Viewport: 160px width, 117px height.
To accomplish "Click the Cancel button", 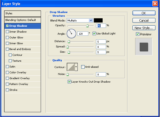I will pos(144,20).
